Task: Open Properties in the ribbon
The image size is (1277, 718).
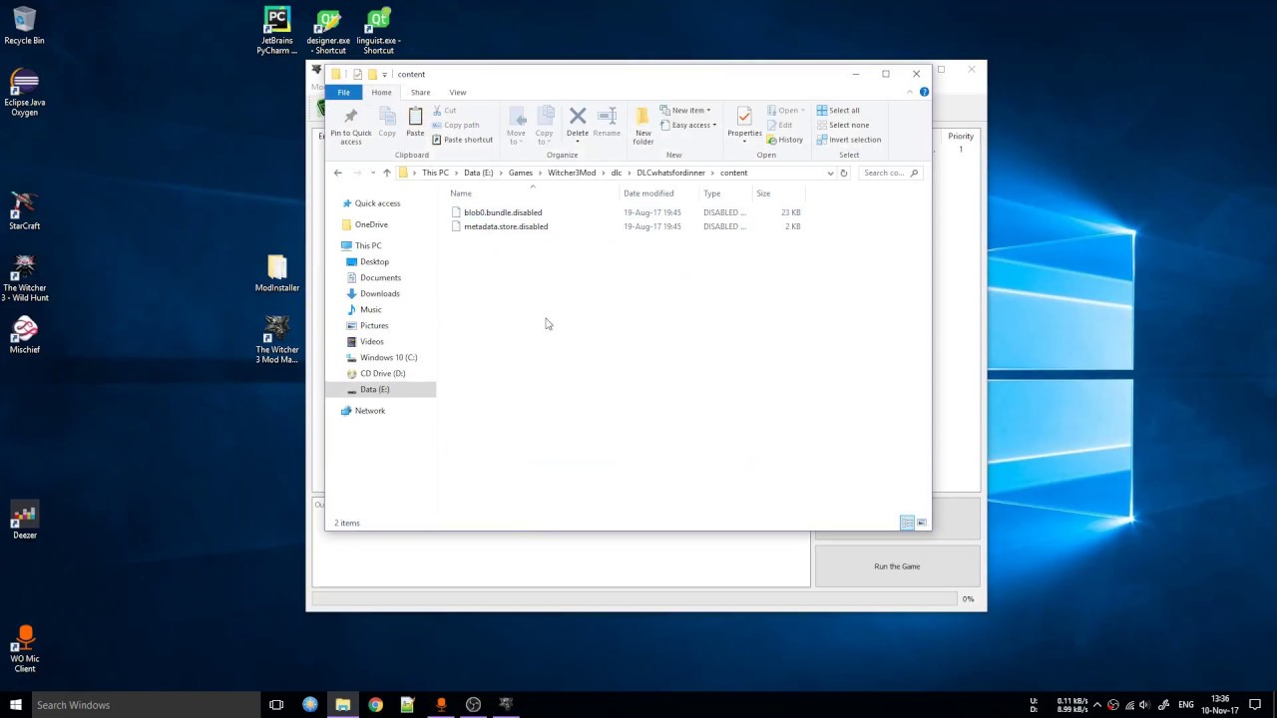Action: pyautogui.click(x=744, y=125)
